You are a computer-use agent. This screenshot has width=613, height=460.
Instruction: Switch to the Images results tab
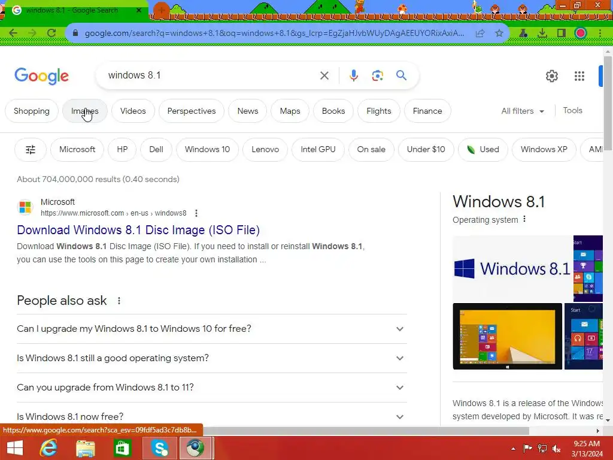tap(85, 111)
